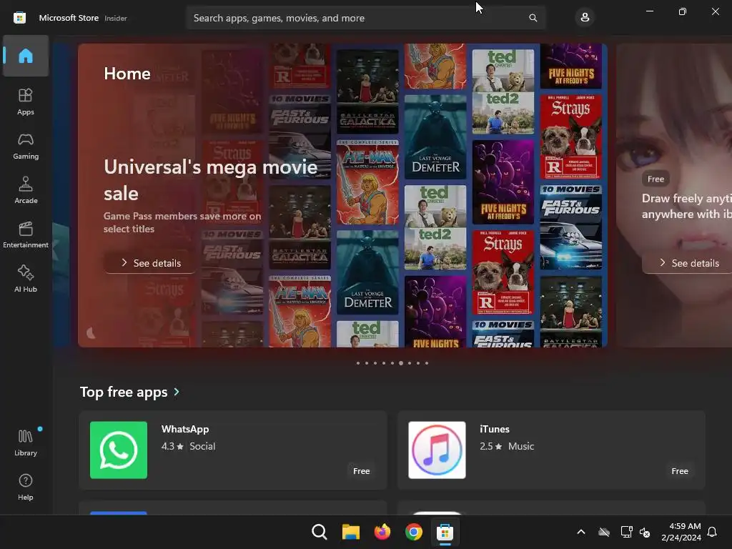The image size is (732, 549).
Task: Click the search magnifier icon in search box
Action: click(x=533, y=18)
